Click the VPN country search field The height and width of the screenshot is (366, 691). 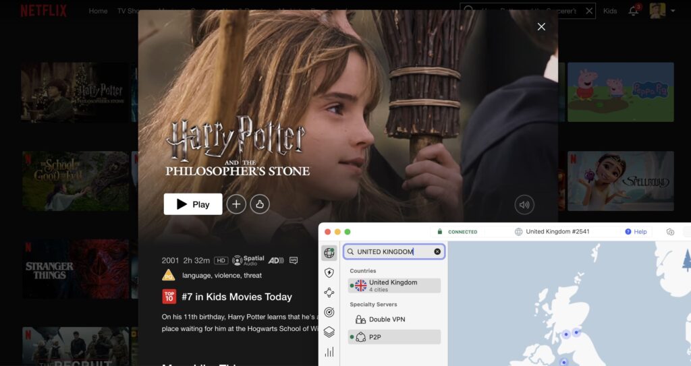coord(394,251)
